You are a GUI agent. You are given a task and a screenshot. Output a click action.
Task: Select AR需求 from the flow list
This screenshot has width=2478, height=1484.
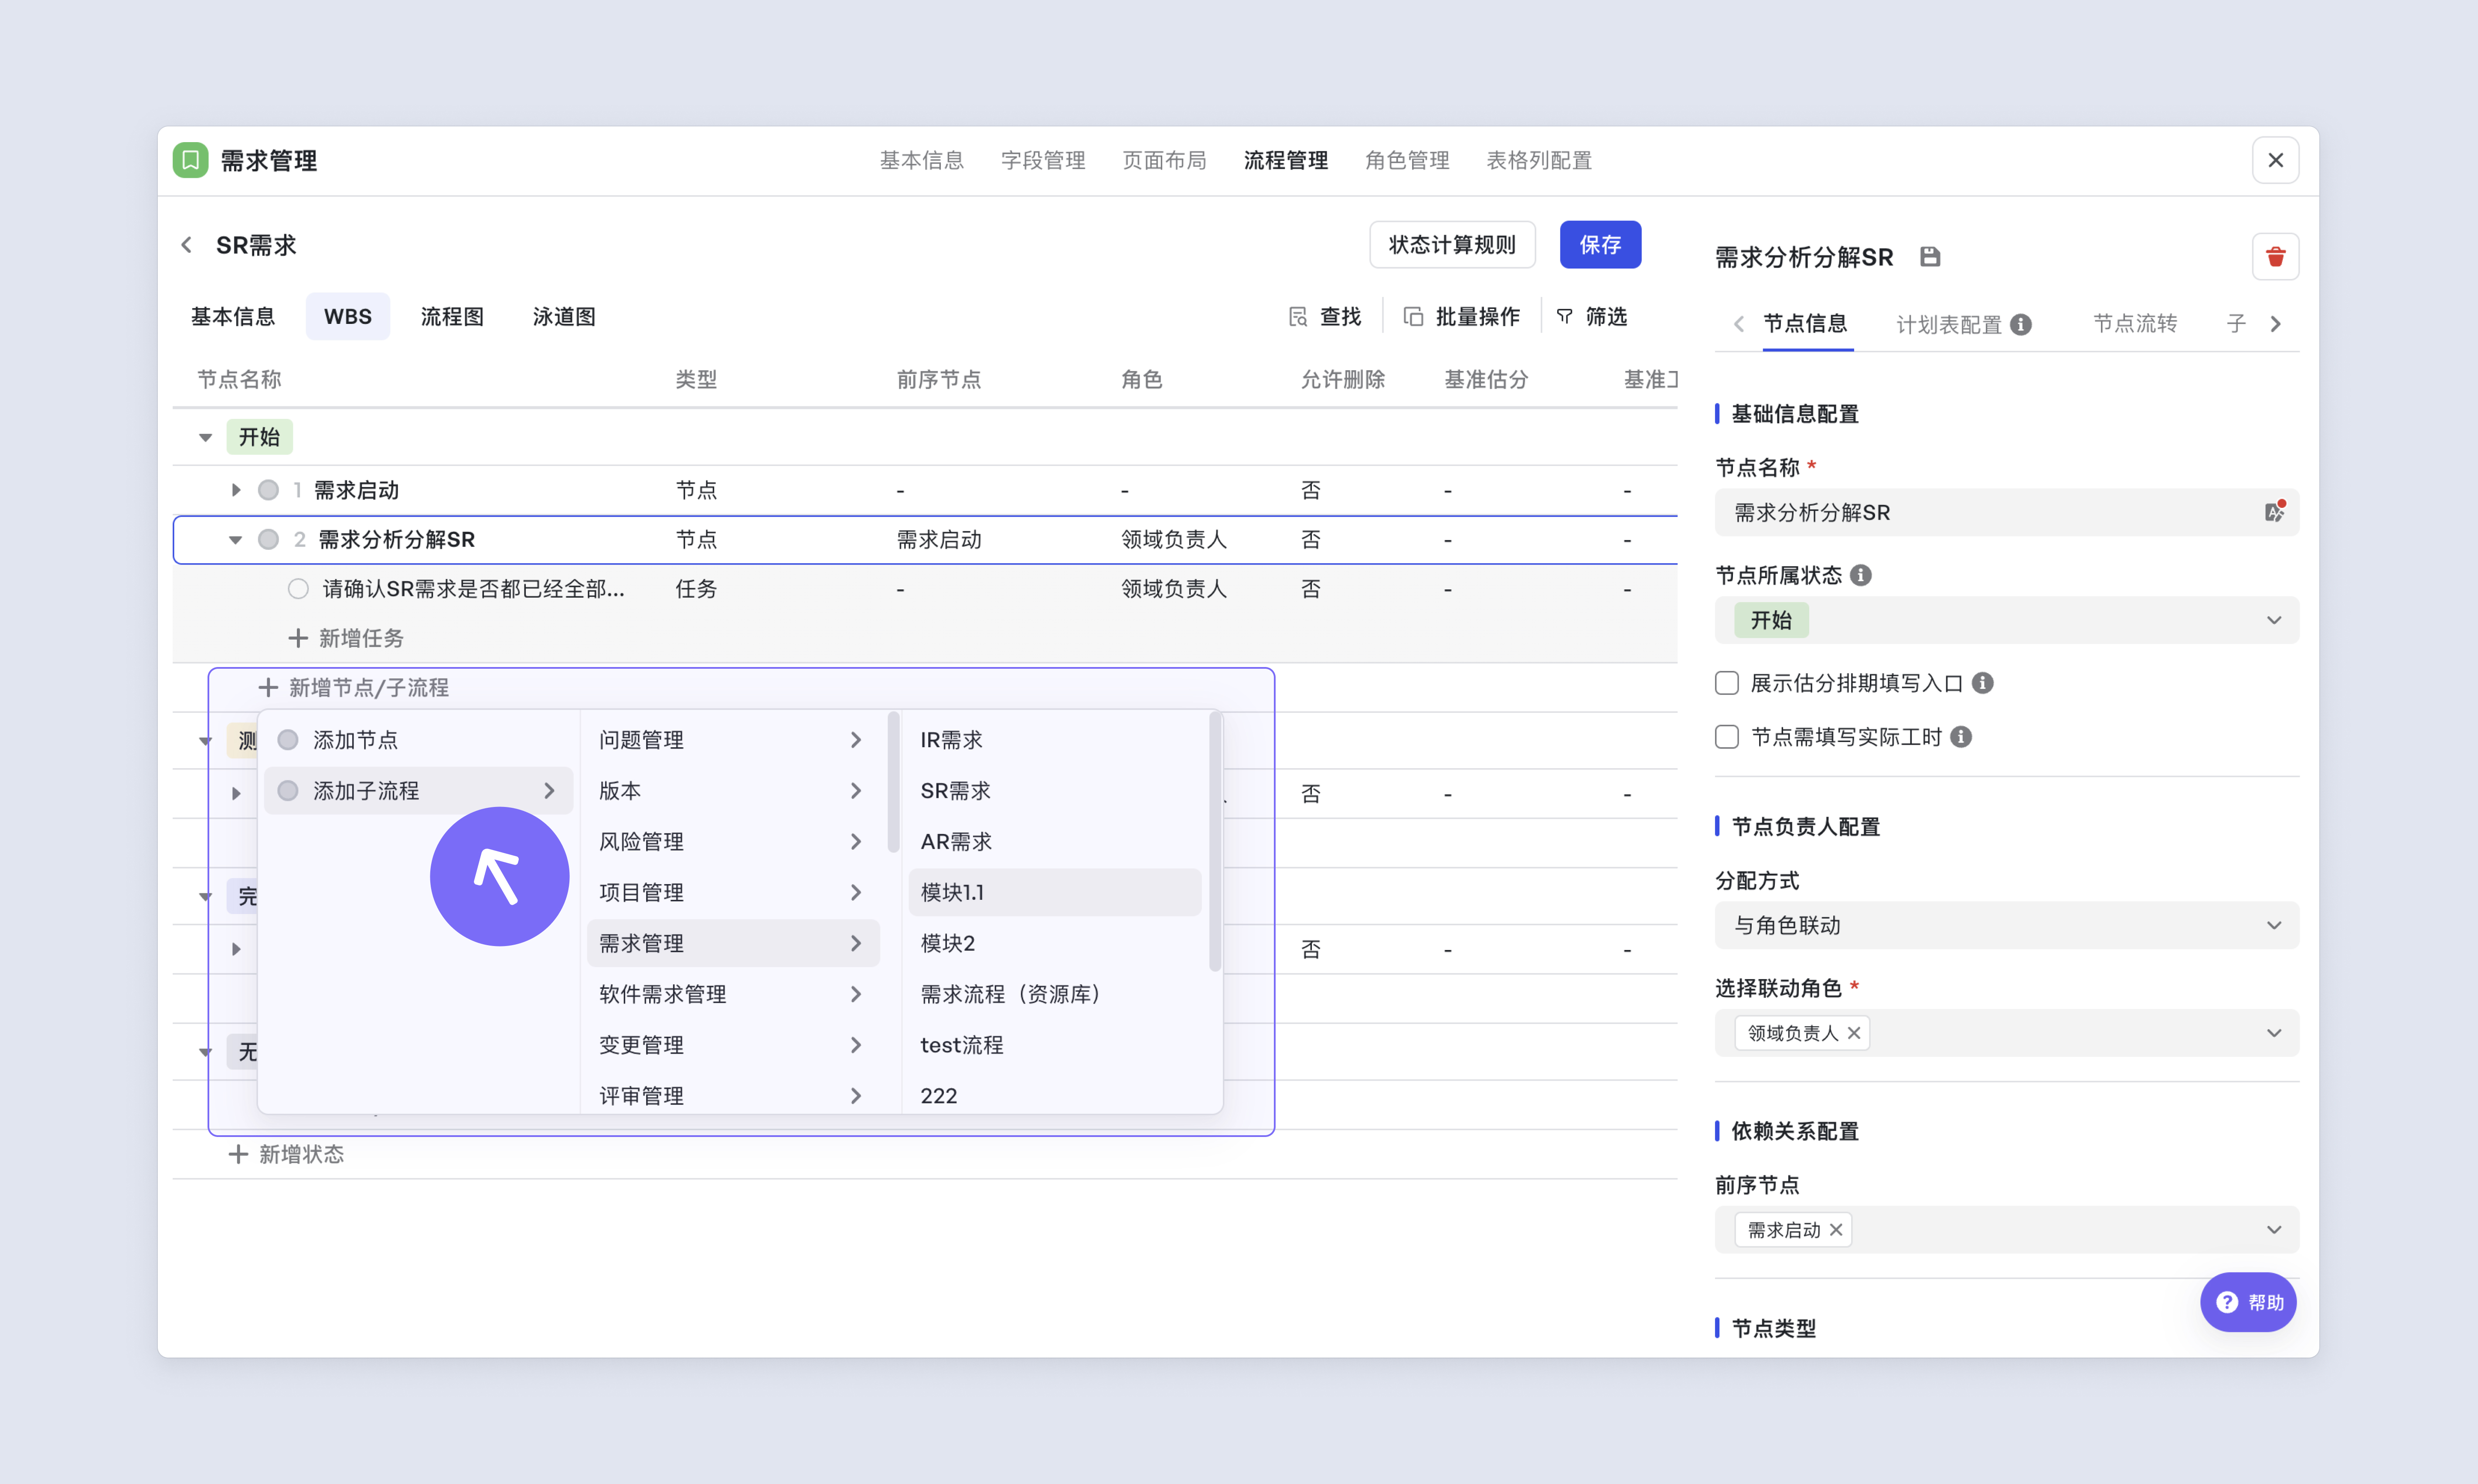coord(1055,842)
